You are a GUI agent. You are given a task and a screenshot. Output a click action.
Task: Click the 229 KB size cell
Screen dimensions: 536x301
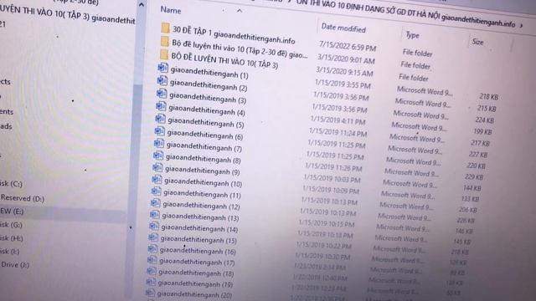pos(474,177)
